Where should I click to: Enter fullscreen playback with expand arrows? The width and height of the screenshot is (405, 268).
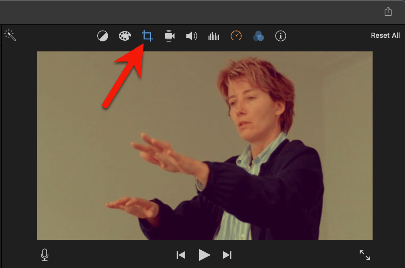pyautogui.click(x=365, y=255)
